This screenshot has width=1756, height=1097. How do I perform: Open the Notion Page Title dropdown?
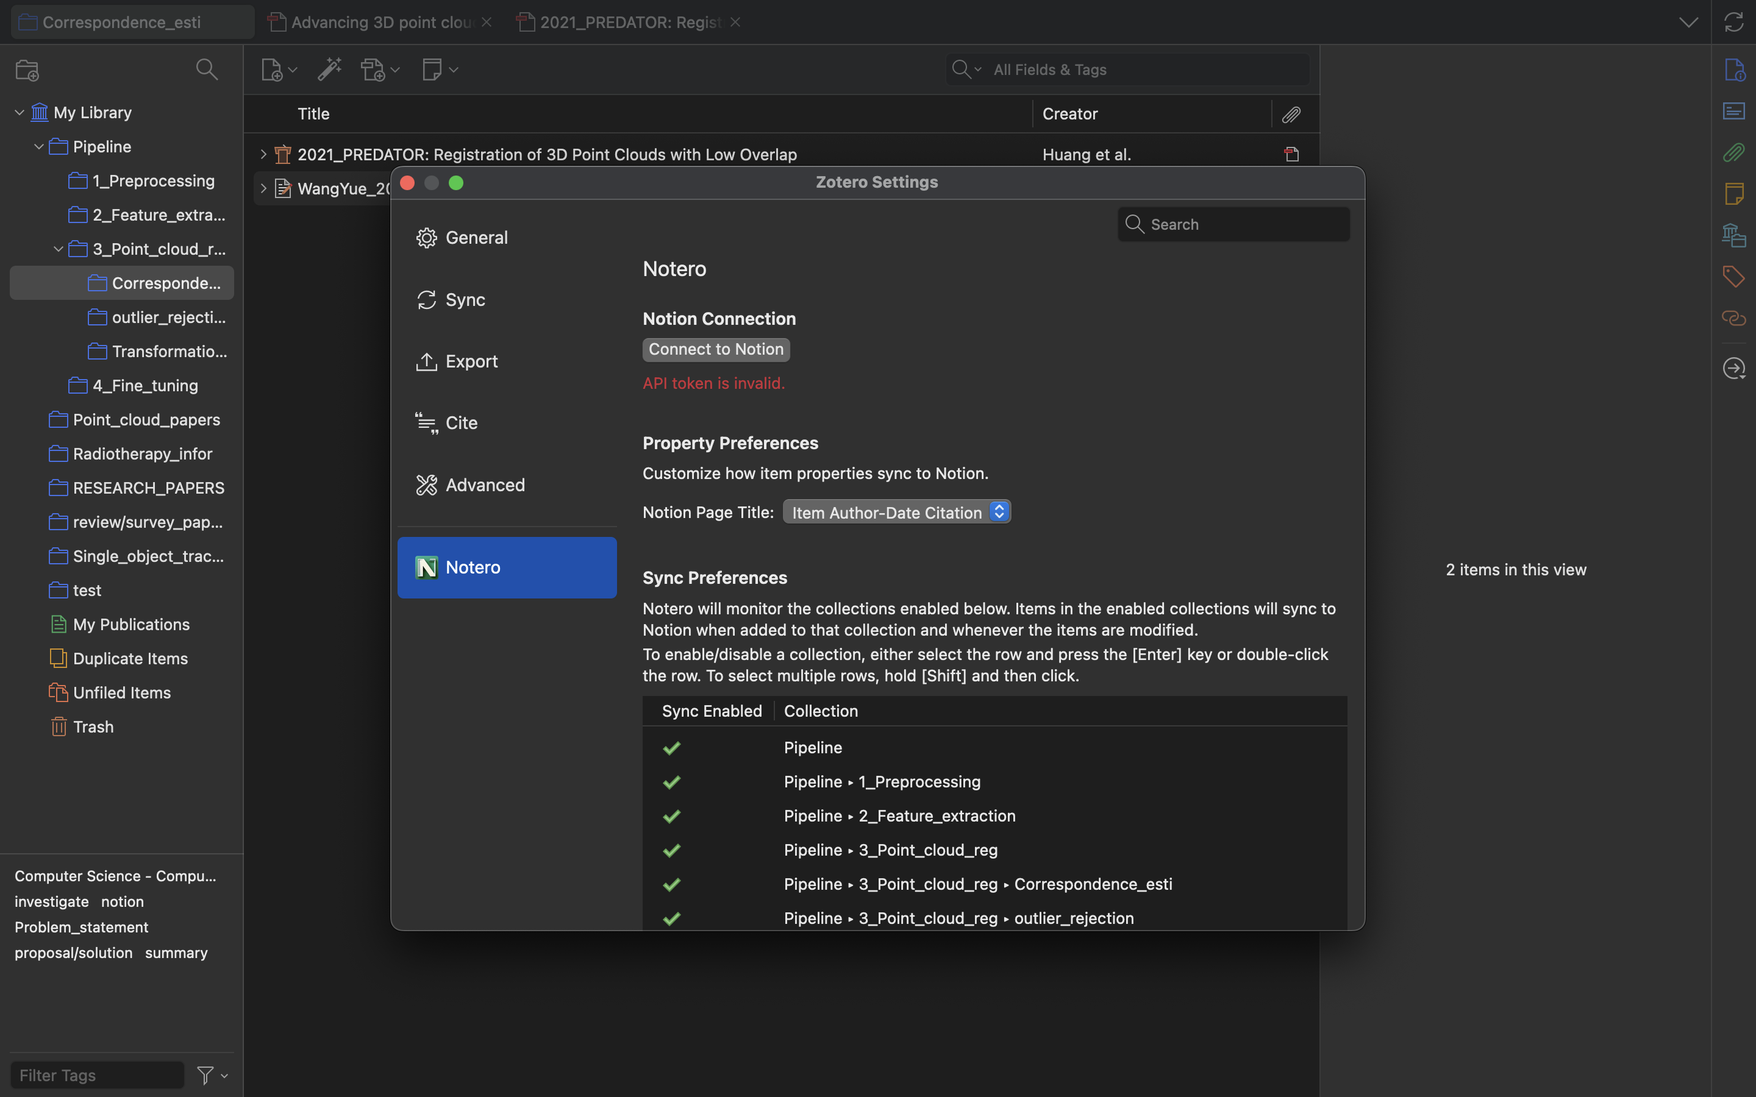(x=896, y=512)
